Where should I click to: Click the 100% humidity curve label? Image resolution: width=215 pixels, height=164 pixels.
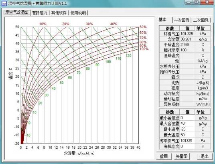144,49
